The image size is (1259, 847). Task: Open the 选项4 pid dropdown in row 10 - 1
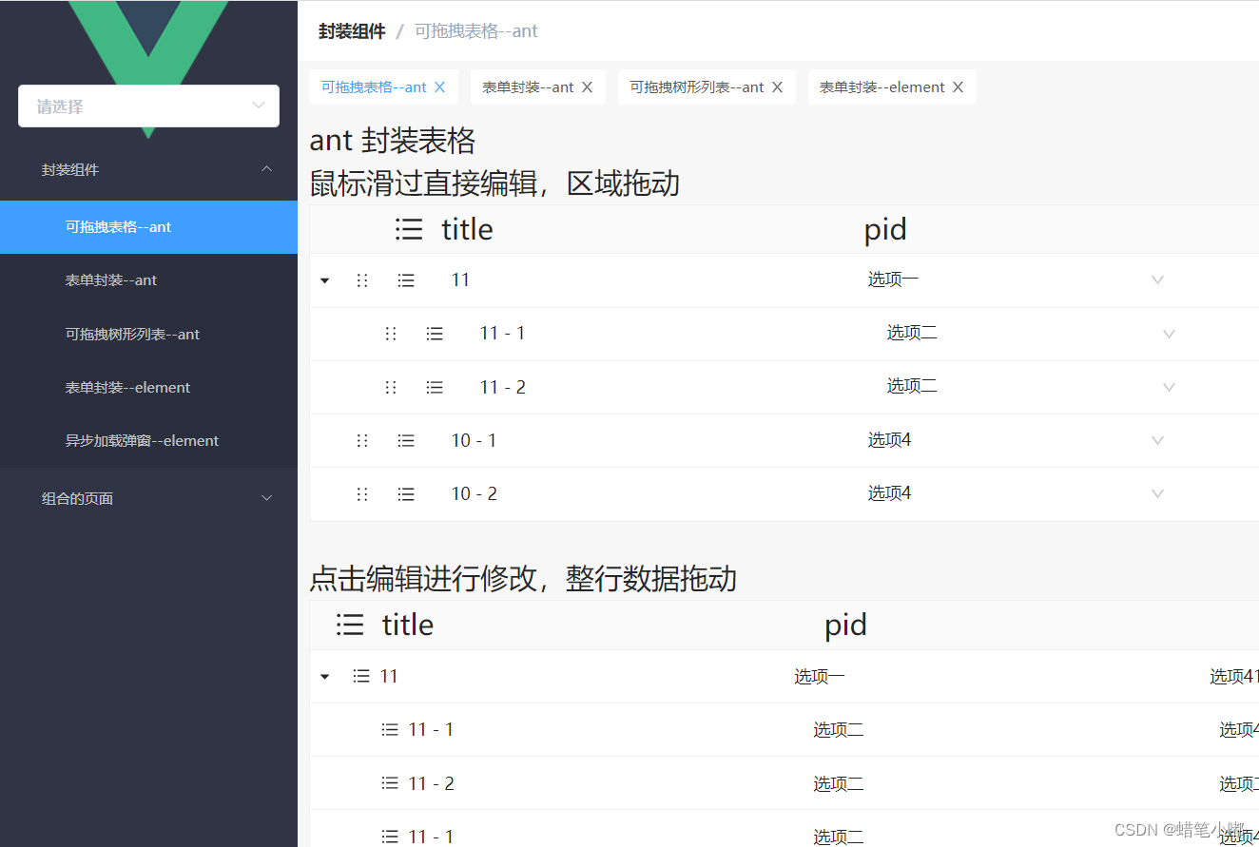click(x=1016, y=440)
